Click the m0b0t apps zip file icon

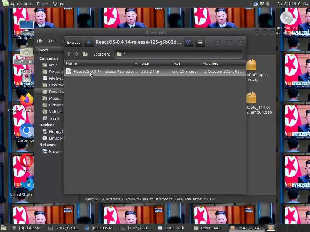(x=251, y=65)
